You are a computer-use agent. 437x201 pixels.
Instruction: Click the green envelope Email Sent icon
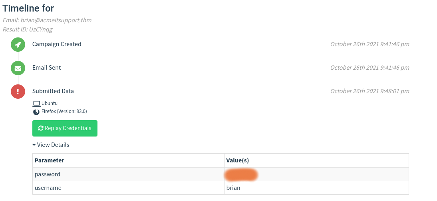click(x=18, y=68)
